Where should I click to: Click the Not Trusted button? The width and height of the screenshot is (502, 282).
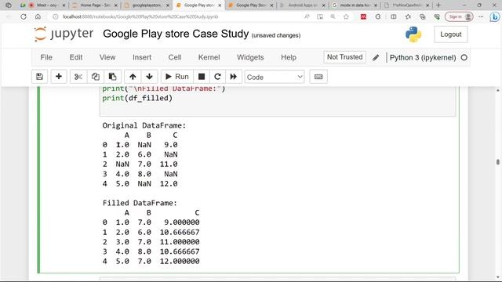(x=344, y=57)
